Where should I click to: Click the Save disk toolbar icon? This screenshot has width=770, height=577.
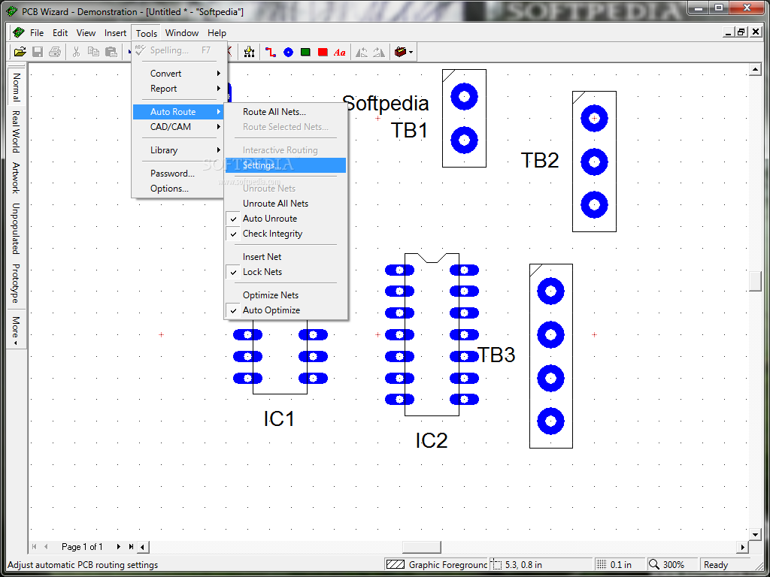click(38, 52)
